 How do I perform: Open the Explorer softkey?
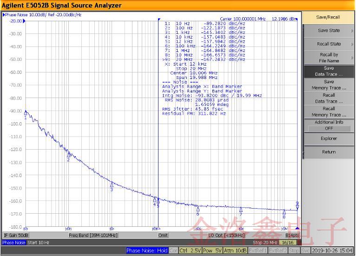tap(329, 138)
